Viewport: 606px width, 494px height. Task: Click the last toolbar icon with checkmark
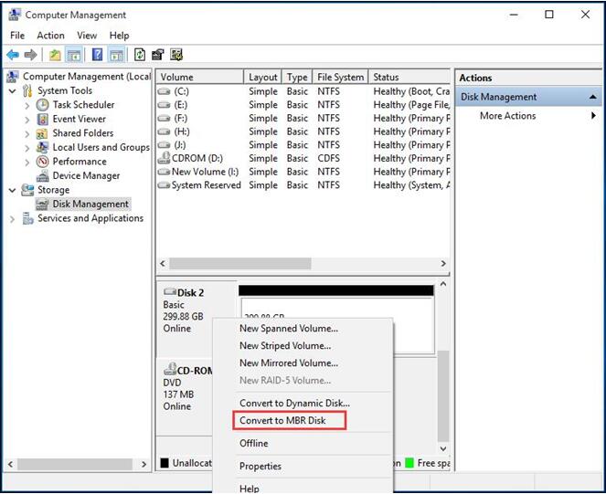(176, 55)
